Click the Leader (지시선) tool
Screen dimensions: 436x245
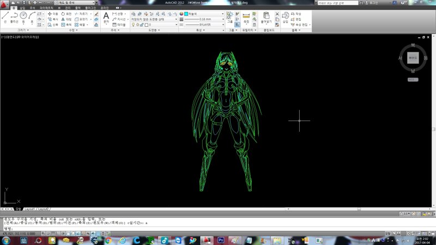(x=119, y=19)
